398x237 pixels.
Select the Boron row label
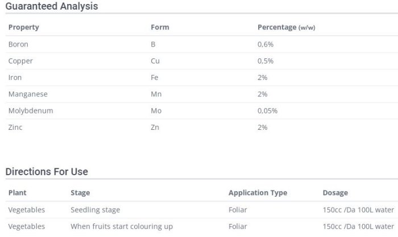[18, 44]
